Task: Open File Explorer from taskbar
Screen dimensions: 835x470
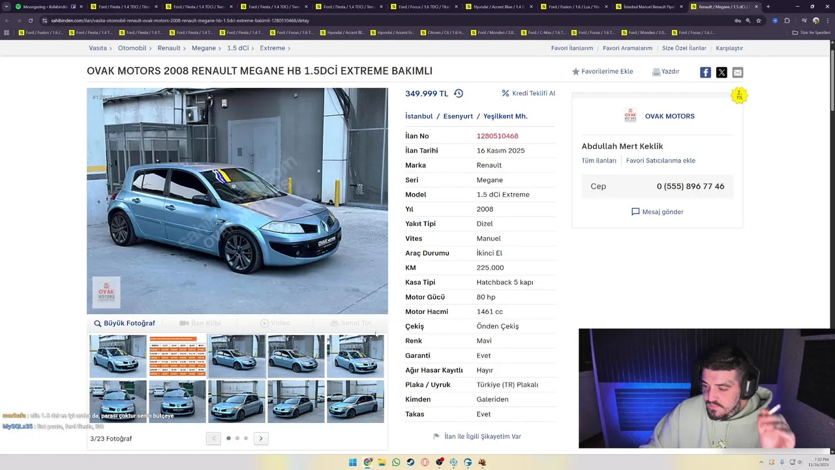Action: (382, 462)
